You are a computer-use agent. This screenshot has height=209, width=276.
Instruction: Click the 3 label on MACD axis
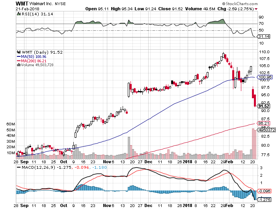[x=261, y=168]
